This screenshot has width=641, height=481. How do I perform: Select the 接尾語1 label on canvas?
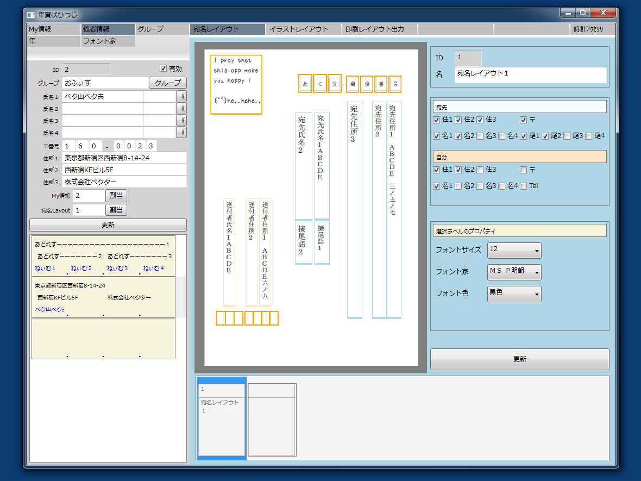click(x=322, y=243)
